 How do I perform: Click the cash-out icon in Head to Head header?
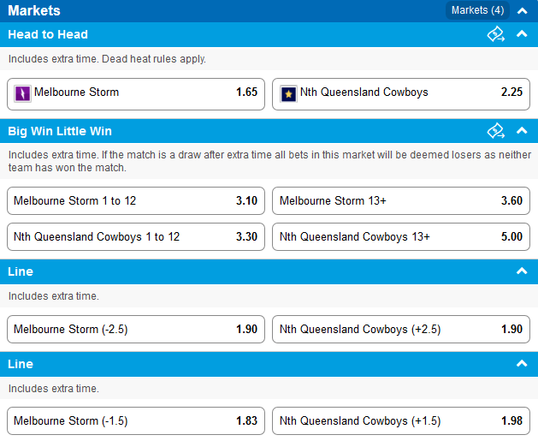[496, 34]
